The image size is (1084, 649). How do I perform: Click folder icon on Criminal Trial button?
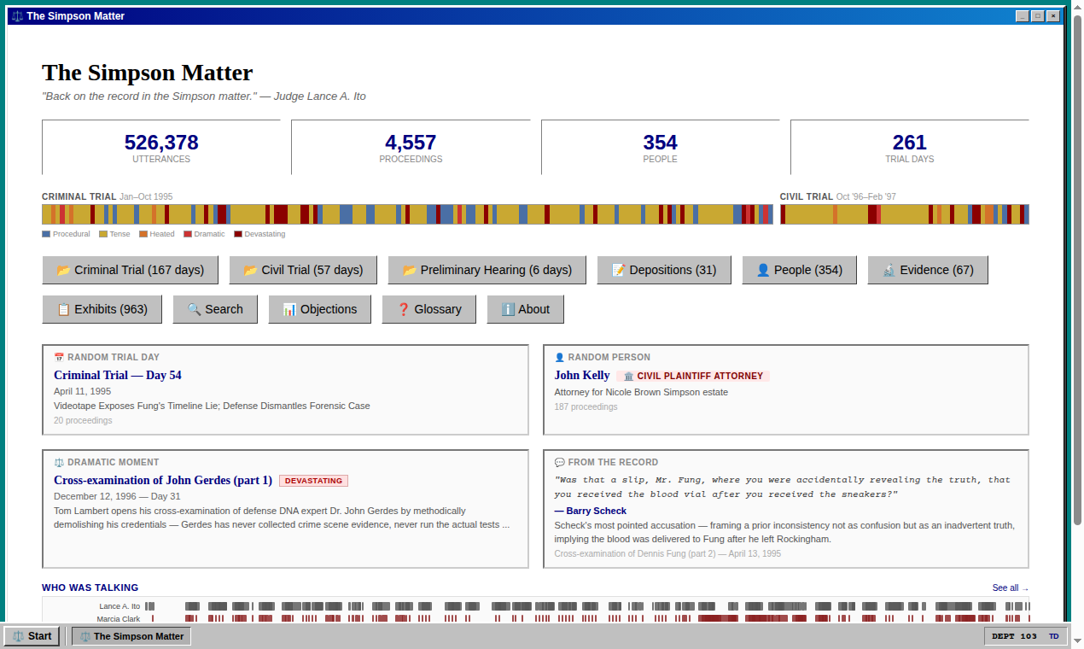pyautogui.click(x=63, y=270)
